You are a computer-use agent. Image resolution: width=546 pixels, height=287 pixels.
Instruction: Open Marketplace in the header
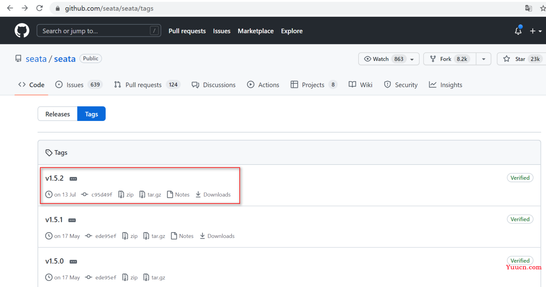point(256,31)
